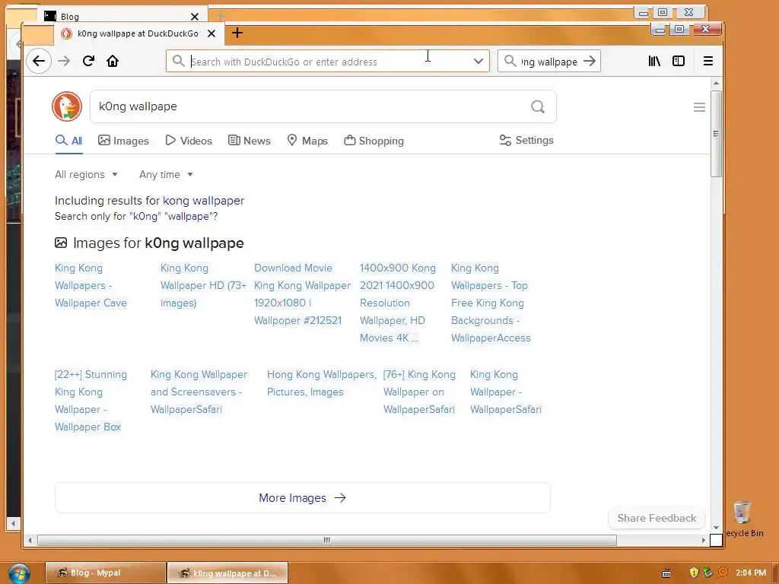Open the browser home page
Screen dimensions: 779x584
113,61
